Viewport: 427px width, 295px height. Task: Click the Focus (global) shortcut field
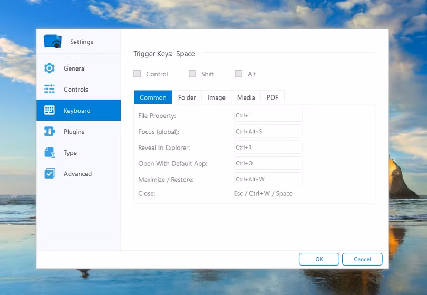click(x=268, y=131)
